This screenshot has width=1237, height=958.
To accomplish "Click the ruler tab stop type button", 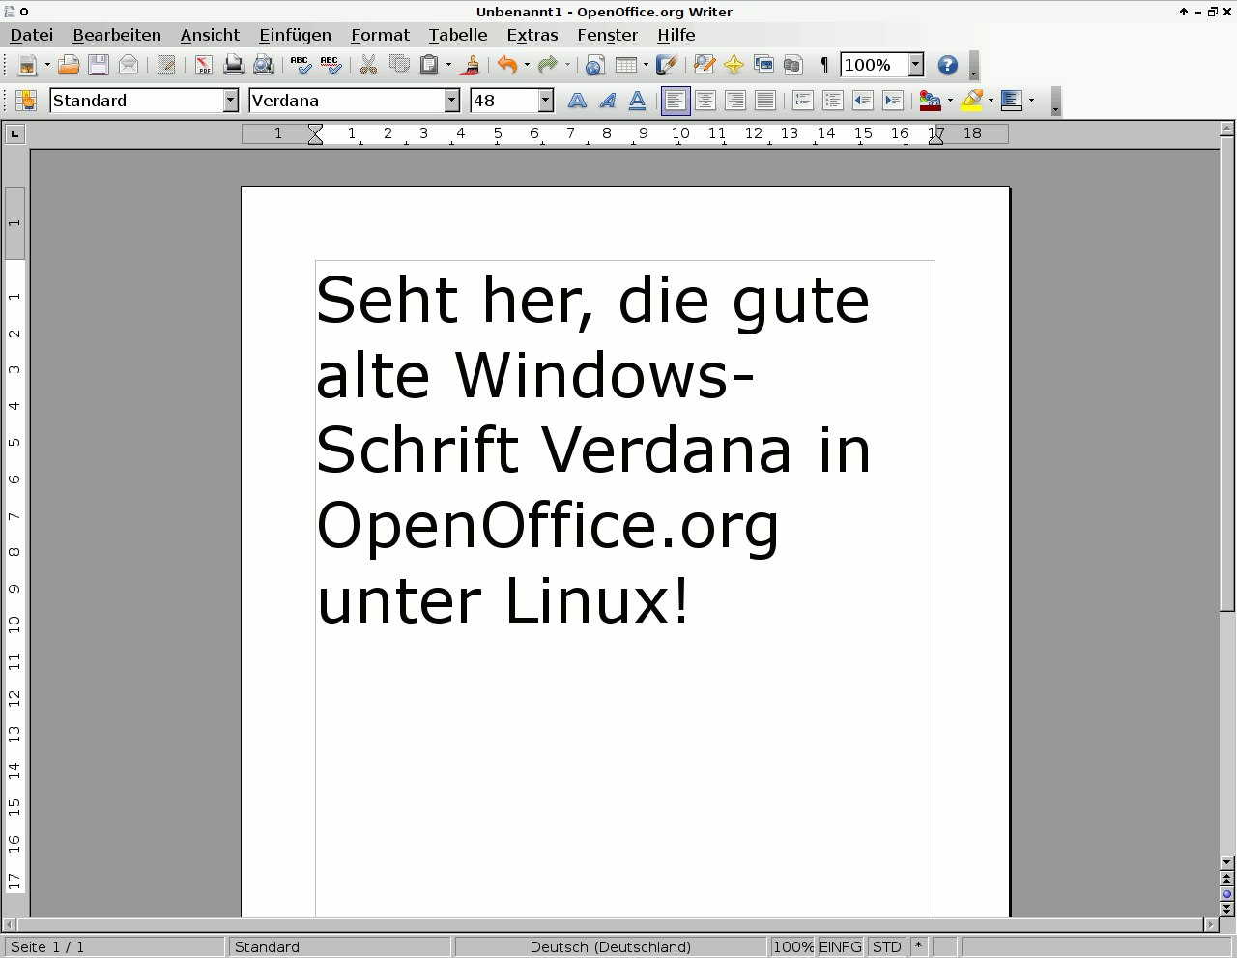I will (14, 134).
